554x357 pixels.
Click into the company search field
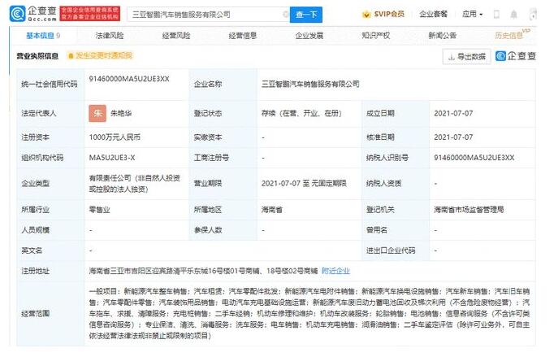208,15
